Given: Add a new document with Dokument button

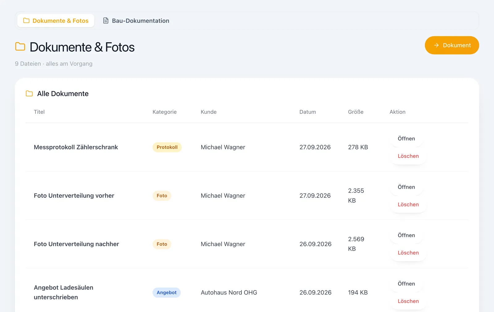Looking at the screenshot, I should [x=452, y=45].
